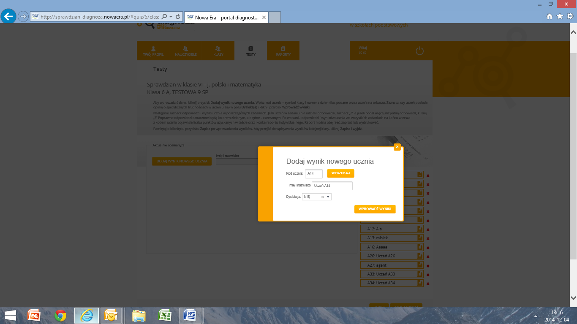Refresh the page with reload icon
Image resolution: width=577 pixels, height=324 pixels.
(x=178, y=17)
